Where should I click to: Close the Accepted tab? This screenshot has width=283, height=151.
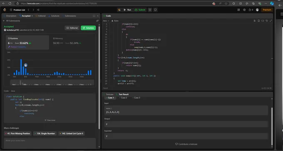(x=32, y=16)
